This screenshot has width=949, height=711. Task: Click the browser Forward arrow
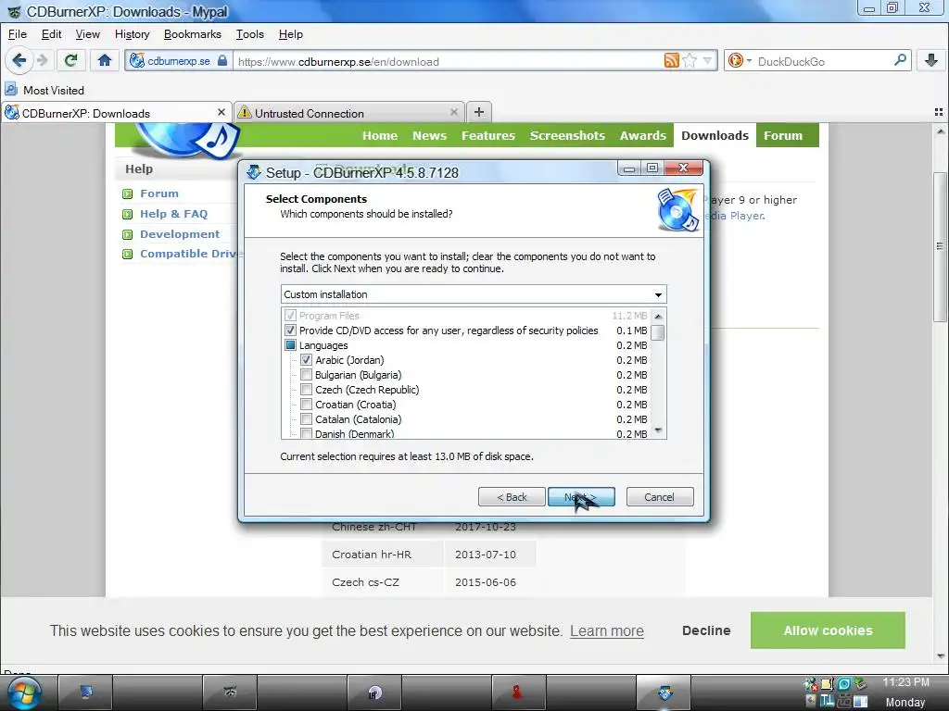[x=43, y=60]
